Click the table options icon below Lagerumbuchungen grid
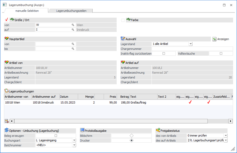 pyautogui.click(x=6, y=121)
